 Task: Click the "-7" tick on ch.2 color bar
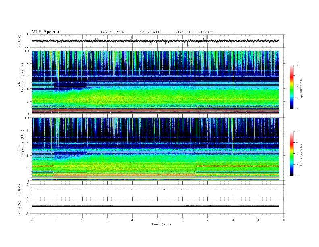click(x=297, y=176)
